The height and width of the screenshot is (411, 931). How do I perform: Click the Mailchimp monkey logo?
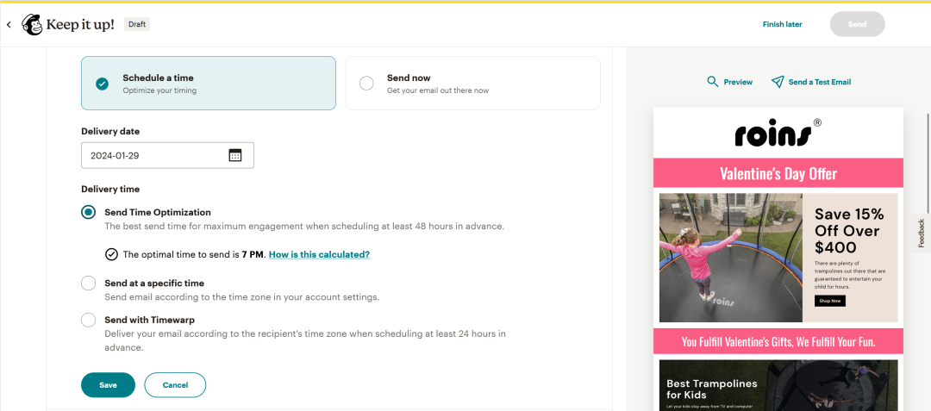tap(33, 25)
